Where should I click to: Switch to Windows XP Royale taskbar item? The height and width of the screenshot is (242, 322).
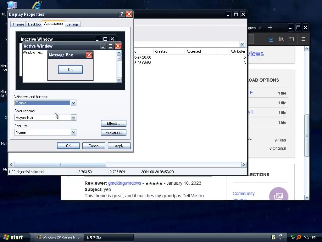pyautogui.click(x=58, y=237)
